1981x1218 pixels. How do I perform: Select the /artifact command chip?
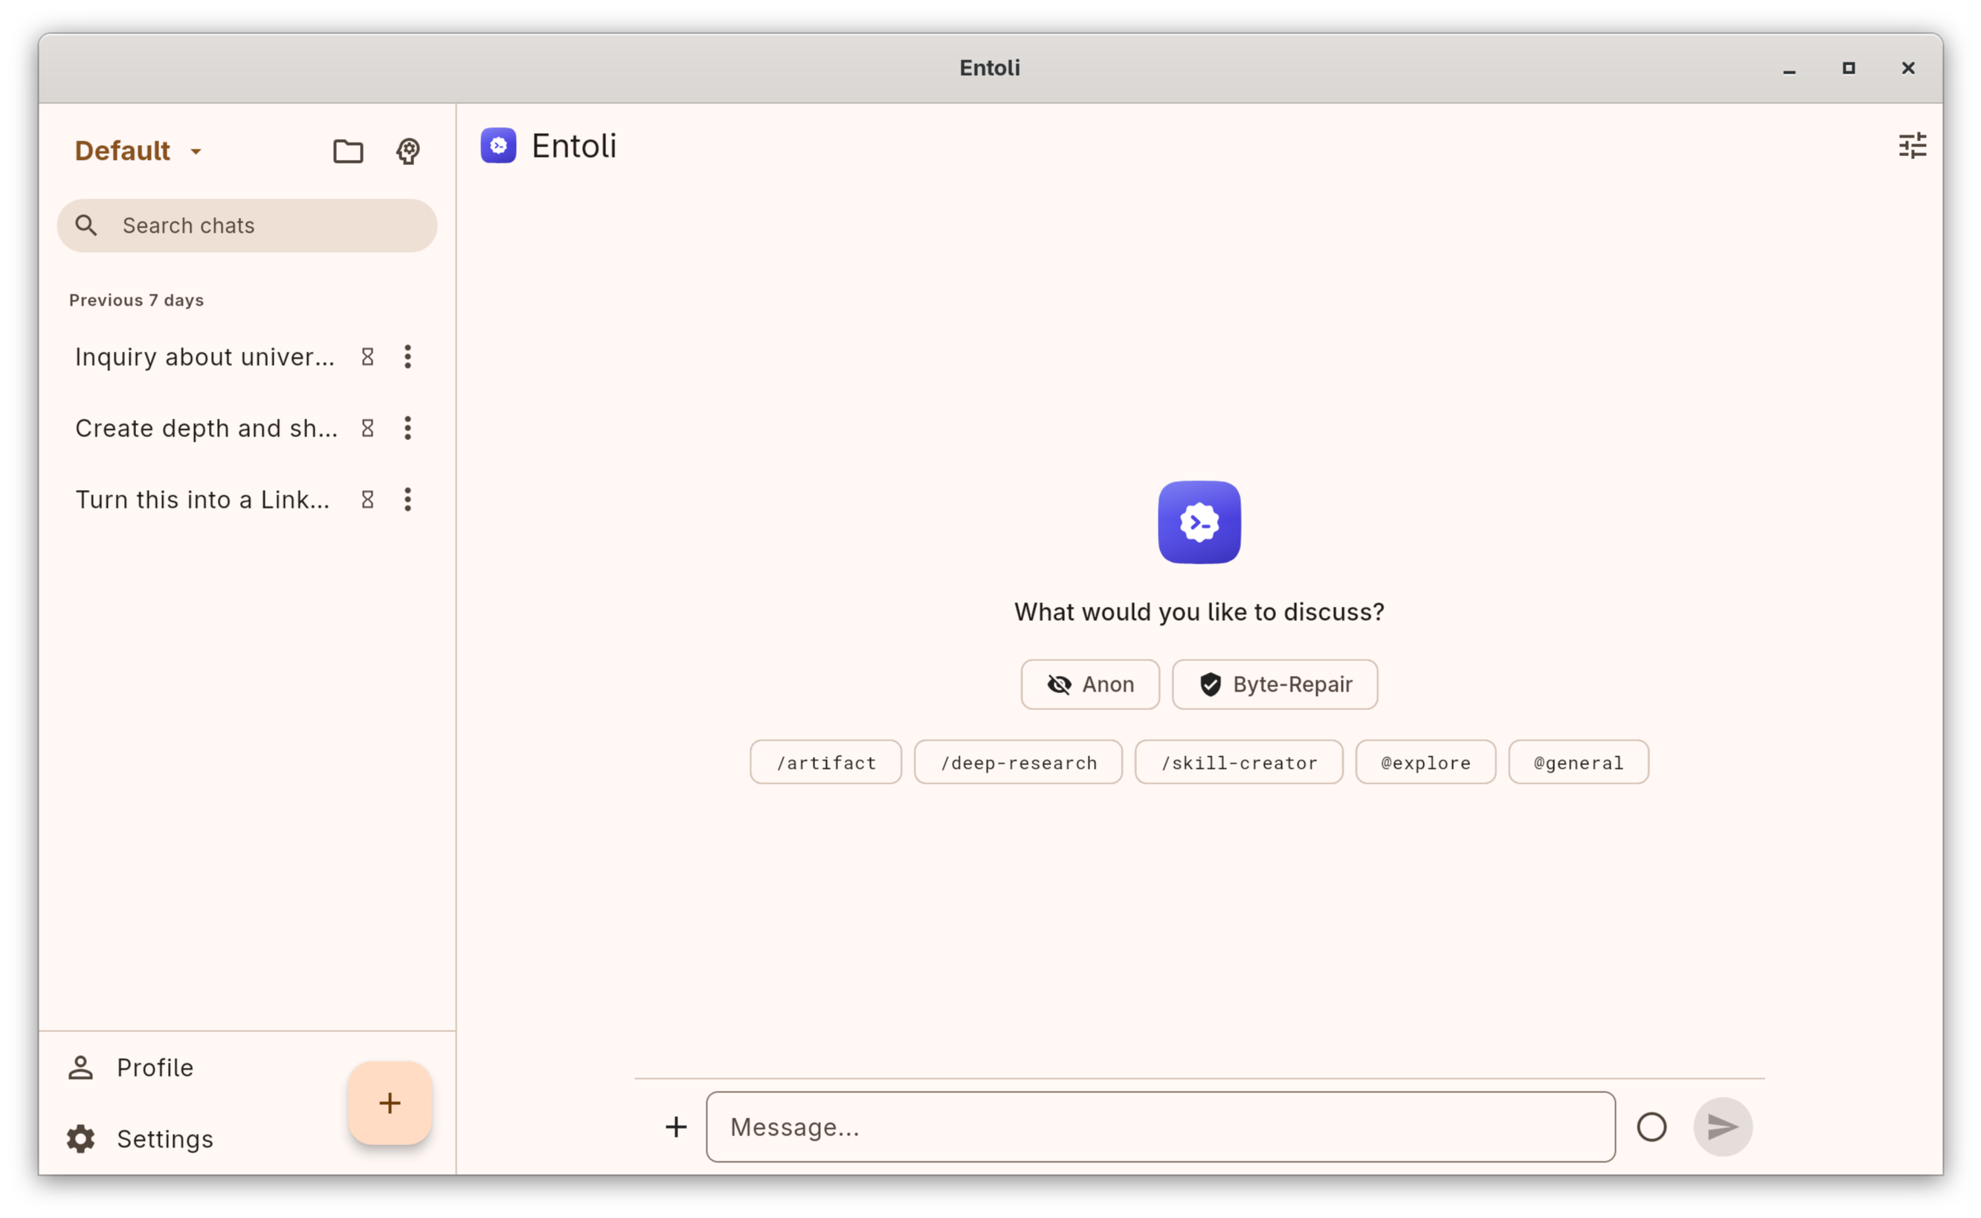click(825, 762)
